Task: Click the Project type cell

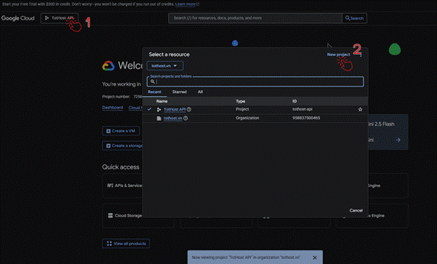Action: pos(242,109)
